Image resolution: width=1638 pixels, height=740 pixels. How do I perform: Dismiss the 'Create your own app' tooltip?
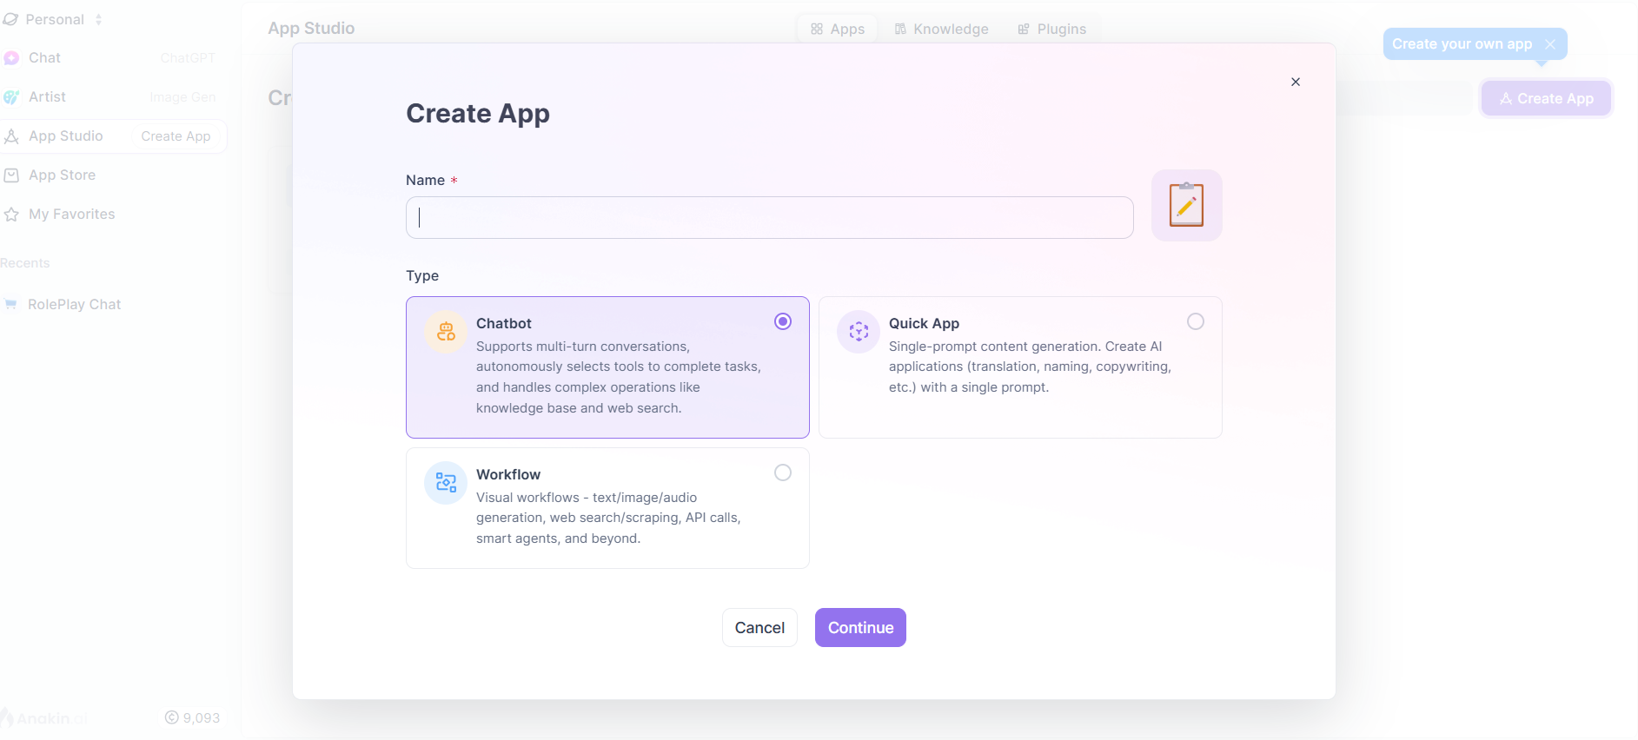1550,44
